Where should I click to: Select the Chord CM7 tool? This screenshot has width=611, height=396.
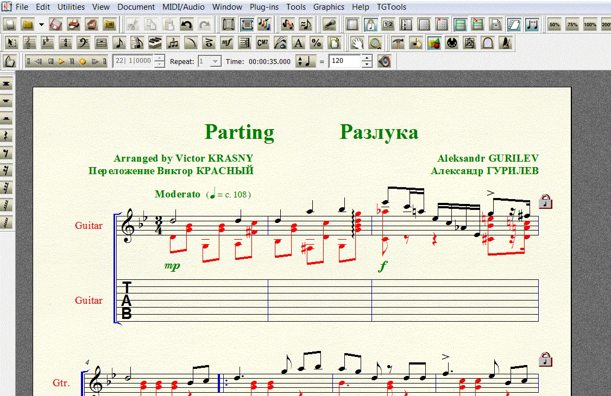coord(263,43)
